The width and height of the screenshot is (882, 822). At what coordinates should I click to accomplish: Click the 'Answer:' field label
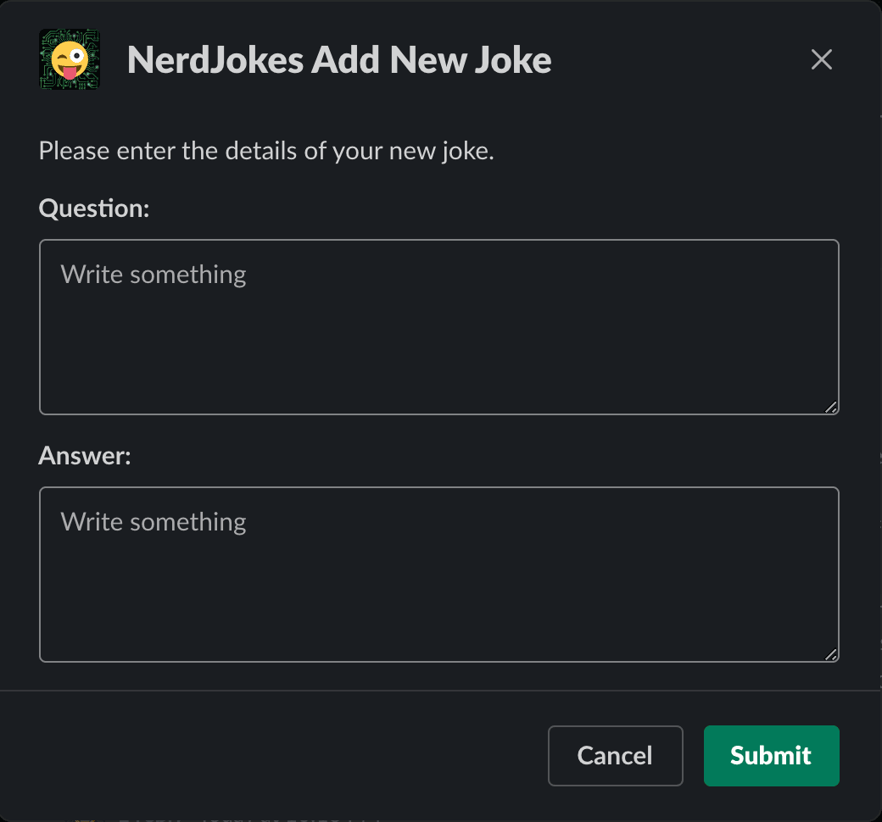coord(84,455)
